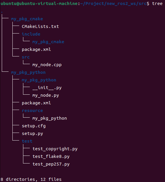Click the my_node.cpp file name
The image size is (165, 182).
pyautogui.click(x=47, y=65)
